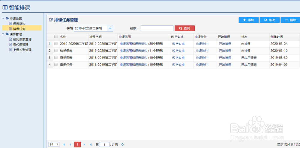
Task: Refresh the table with the reload icon
Action: coord(123,145)
